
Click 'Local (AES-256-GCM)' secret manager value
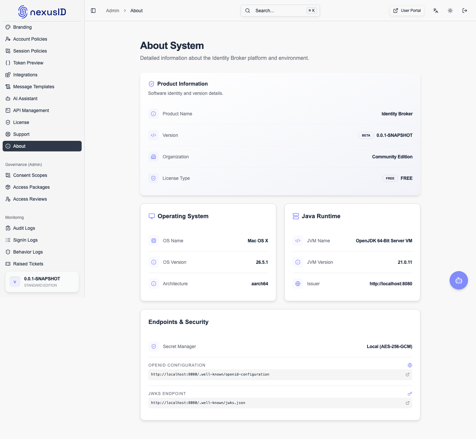pos(389,346)
